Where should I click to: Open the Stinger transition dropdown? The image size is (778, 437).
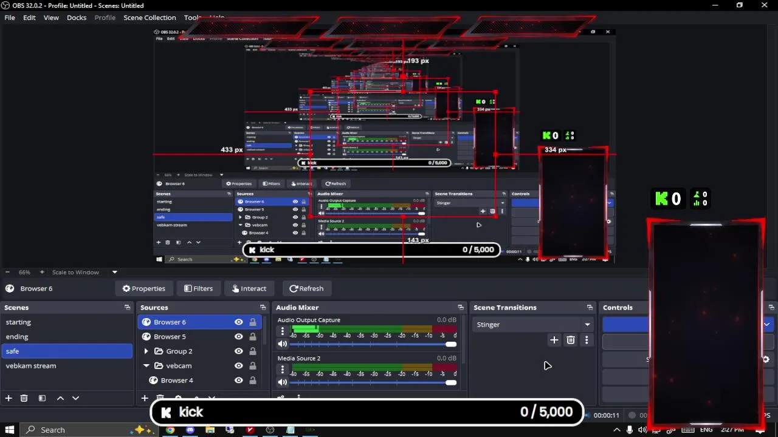tap(533, 325)
